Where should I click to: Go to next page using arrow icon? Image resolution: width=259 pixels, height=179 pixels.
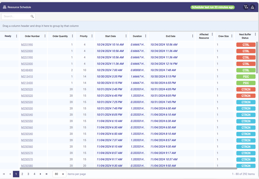pyautogui.click(x=40, y=174)
